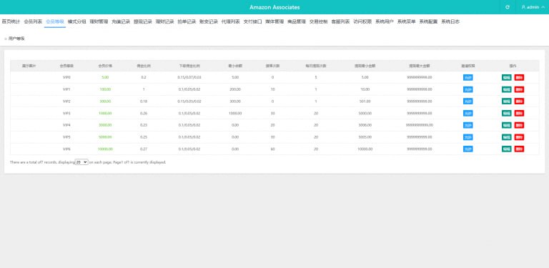This screenshot has height=268, width=549.
Task: Open the 账变记录 tab
Action: pos(209,21)
